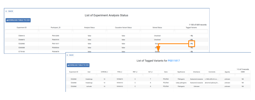Click the comment icon next to ALT

[152, 72]
